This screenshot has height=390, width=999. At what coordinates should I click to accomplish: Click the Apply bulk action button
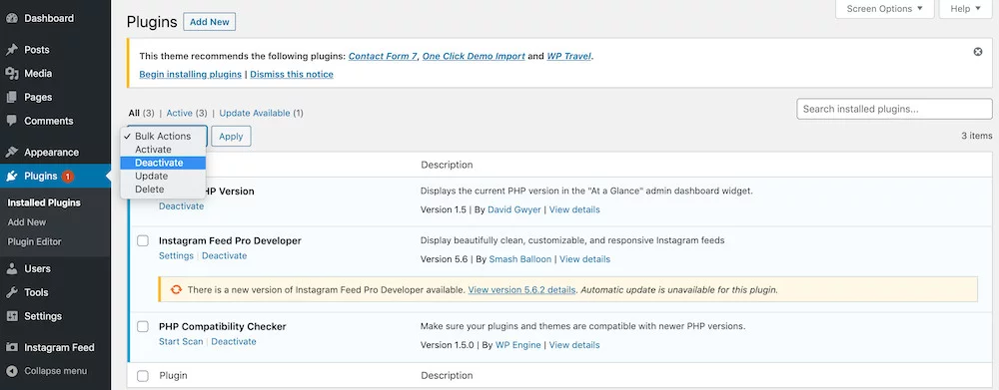tap(232, 136)
